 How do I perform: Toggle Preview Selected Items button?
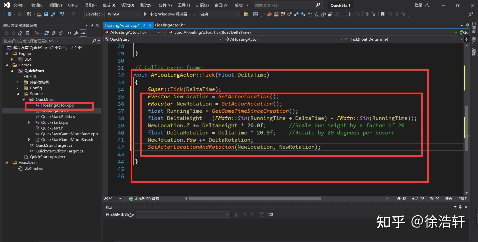click(83, 33)
